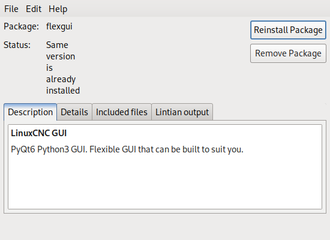Click the LinuxCNC GUI heading
Screen dimensions: 330x240
point(39,133)
